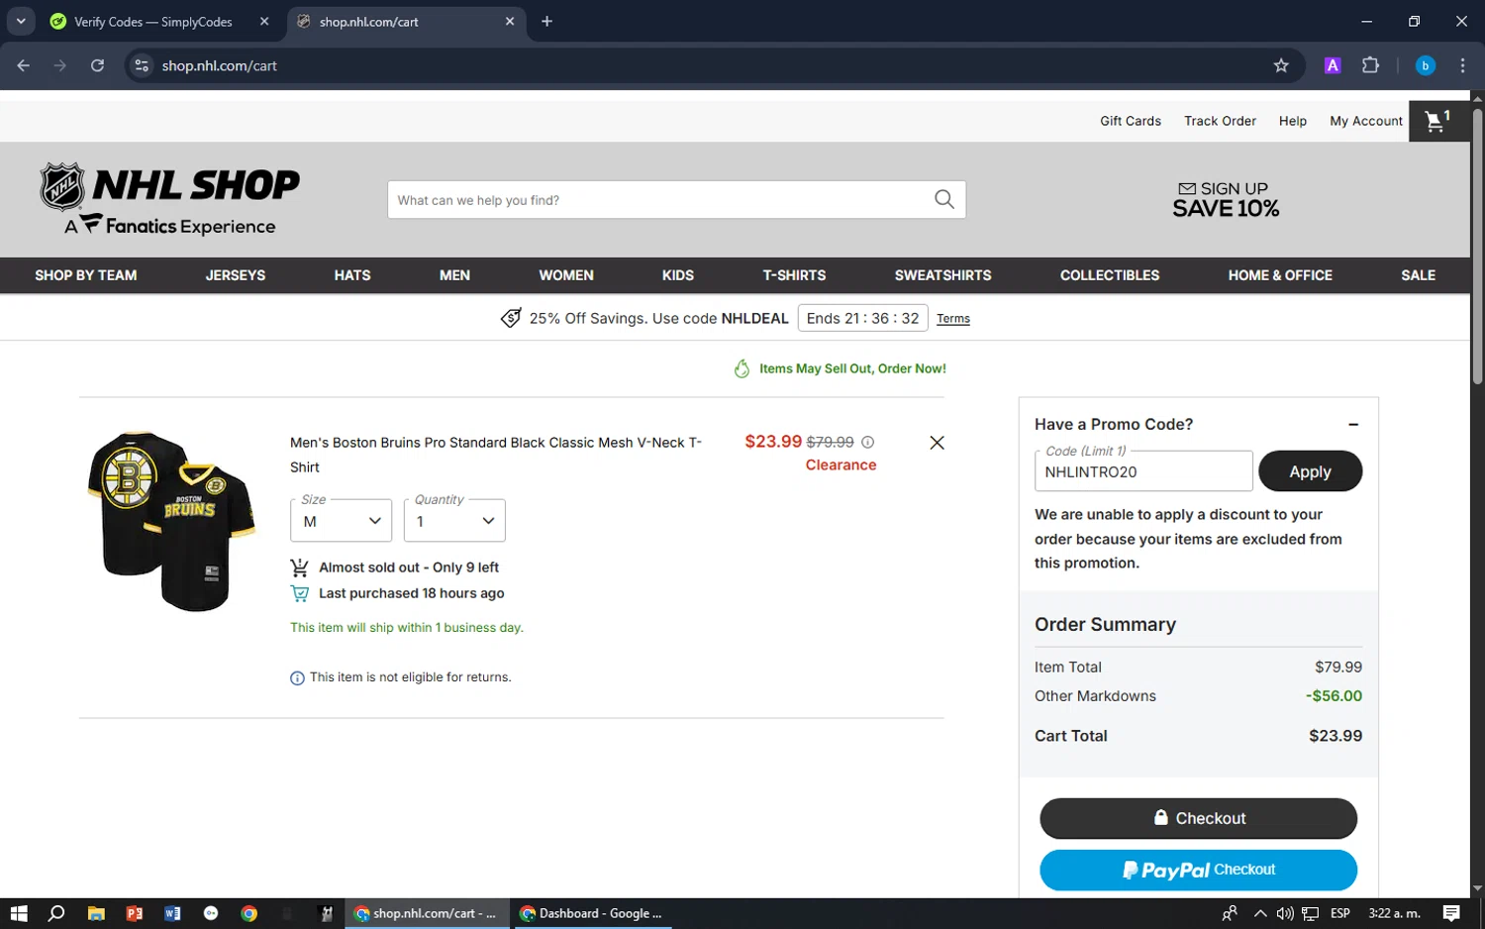Open Windows Start menu

pyautogui.click(x=19, y=913)
